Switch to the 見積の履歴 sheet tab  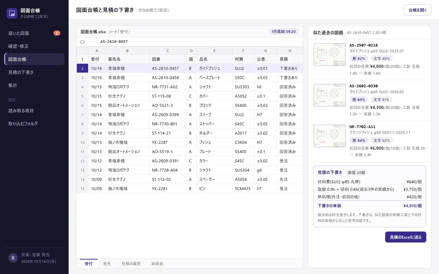(x=131, y=264)
